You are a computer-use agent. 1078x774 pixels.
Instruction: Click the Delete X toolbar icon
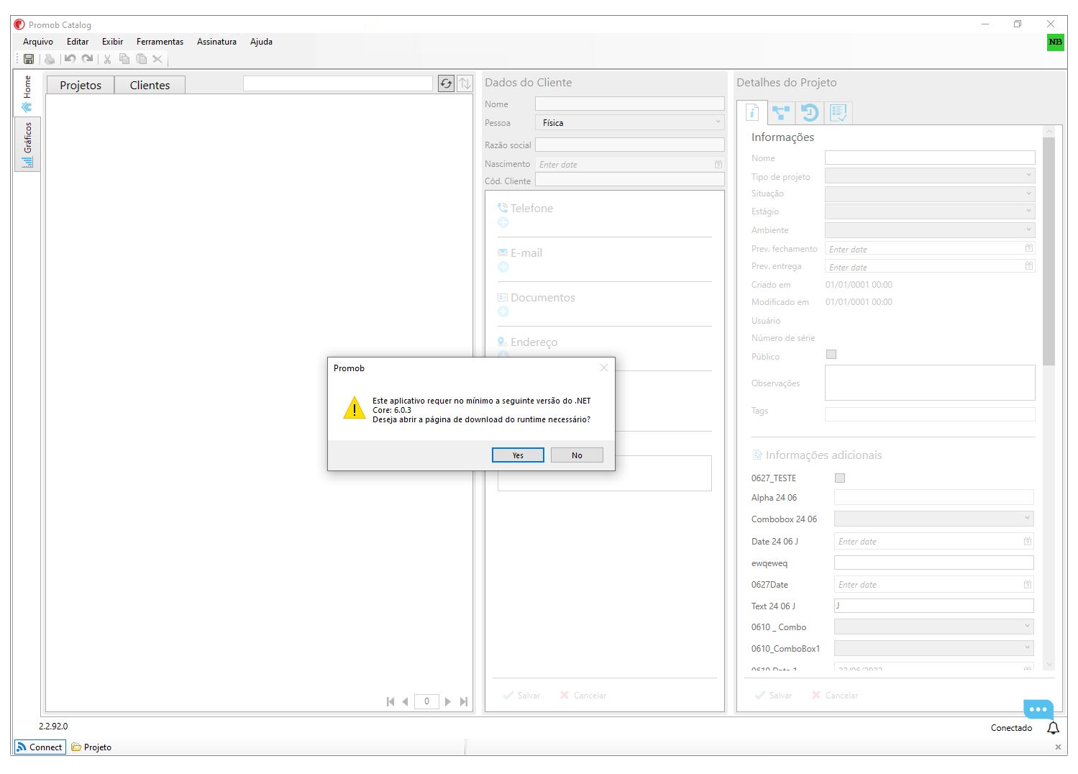[x=157, y=59]
